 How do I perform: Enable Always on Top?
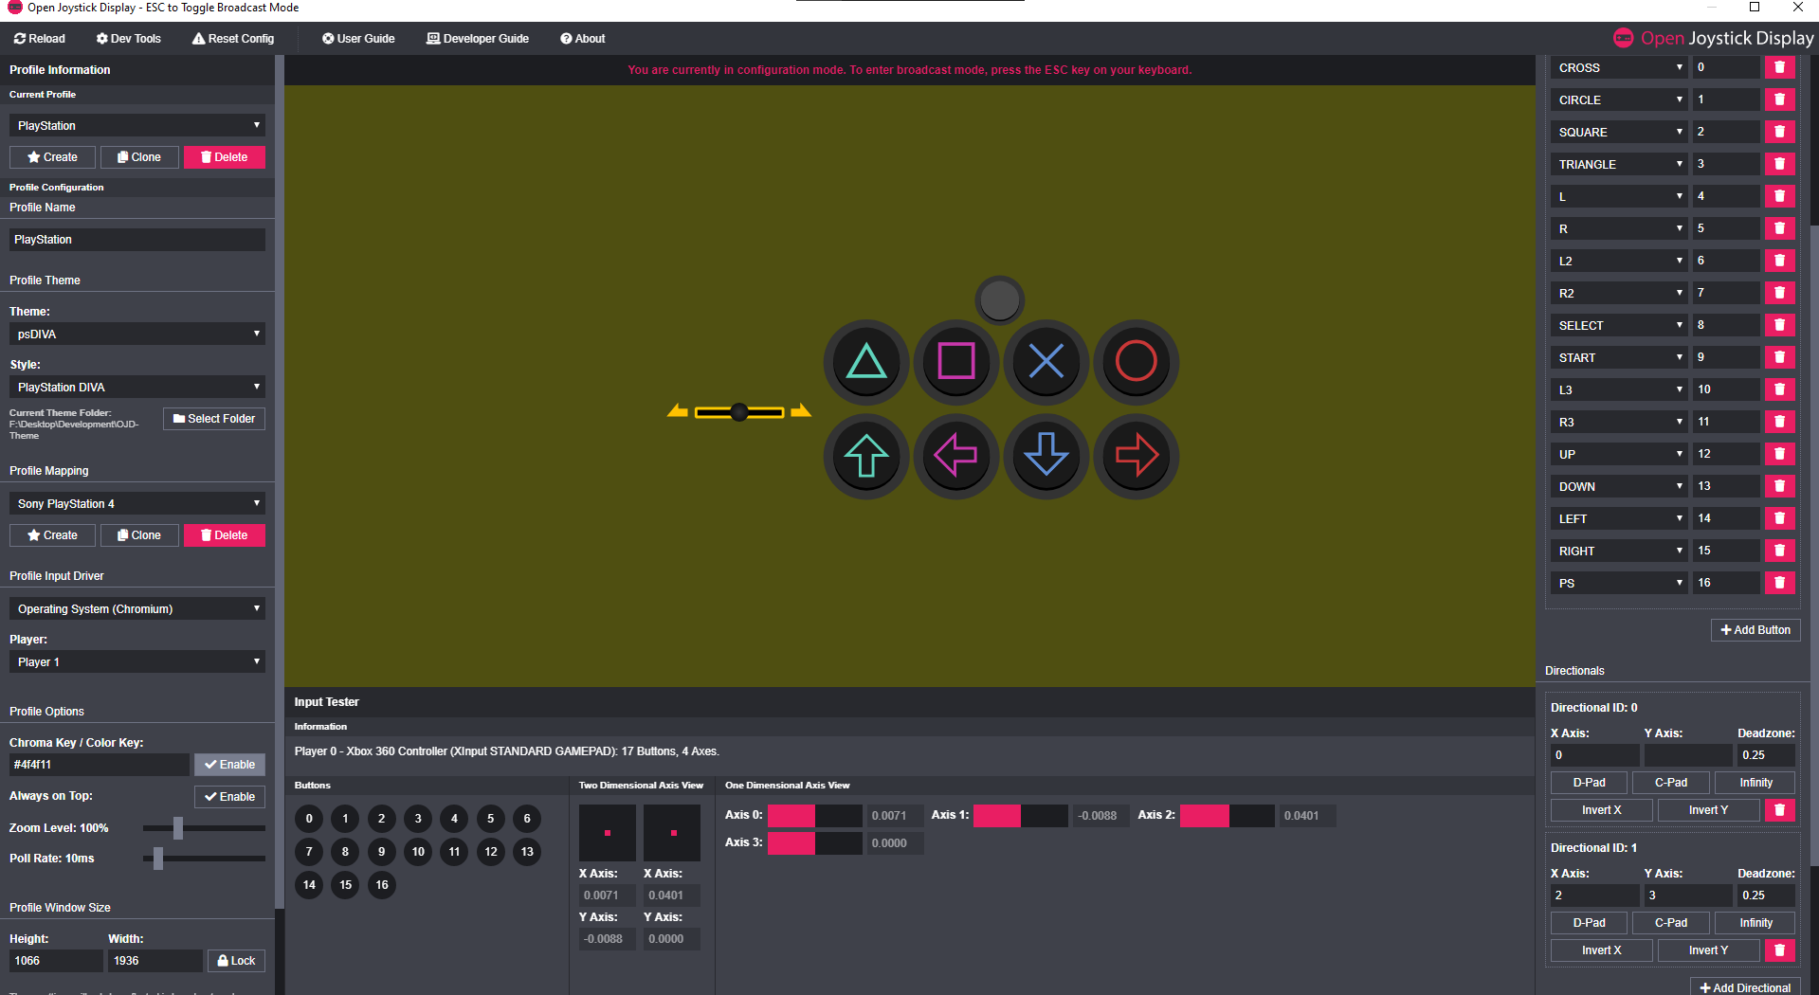229,797
